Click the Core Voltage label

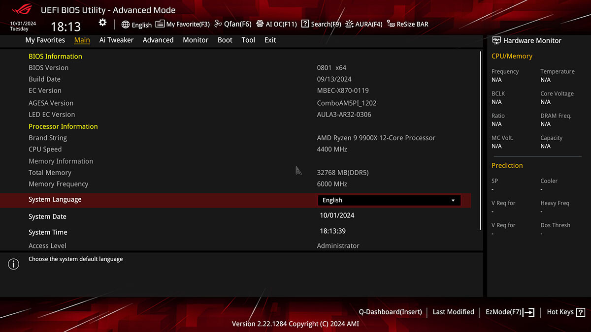(x=557, y=93)
